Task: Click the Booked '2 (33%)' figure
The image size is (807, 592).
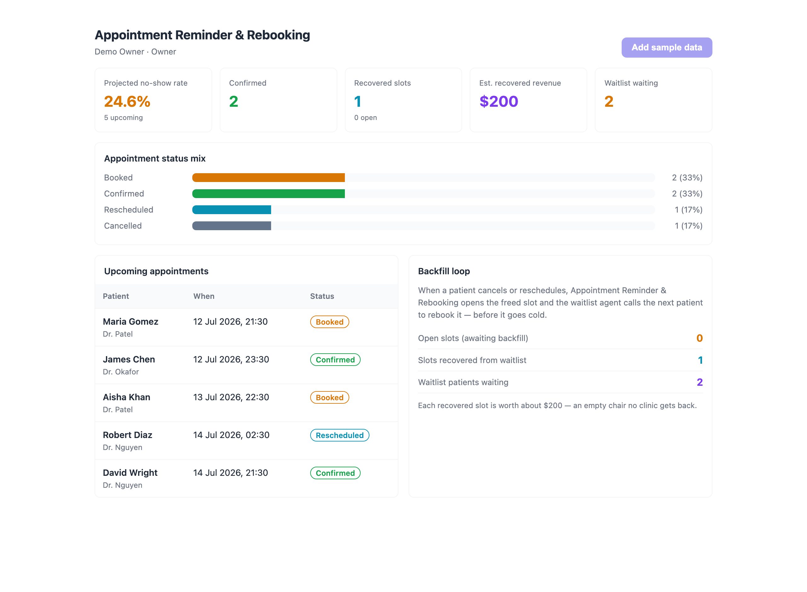Action: [x=687, y=177]
